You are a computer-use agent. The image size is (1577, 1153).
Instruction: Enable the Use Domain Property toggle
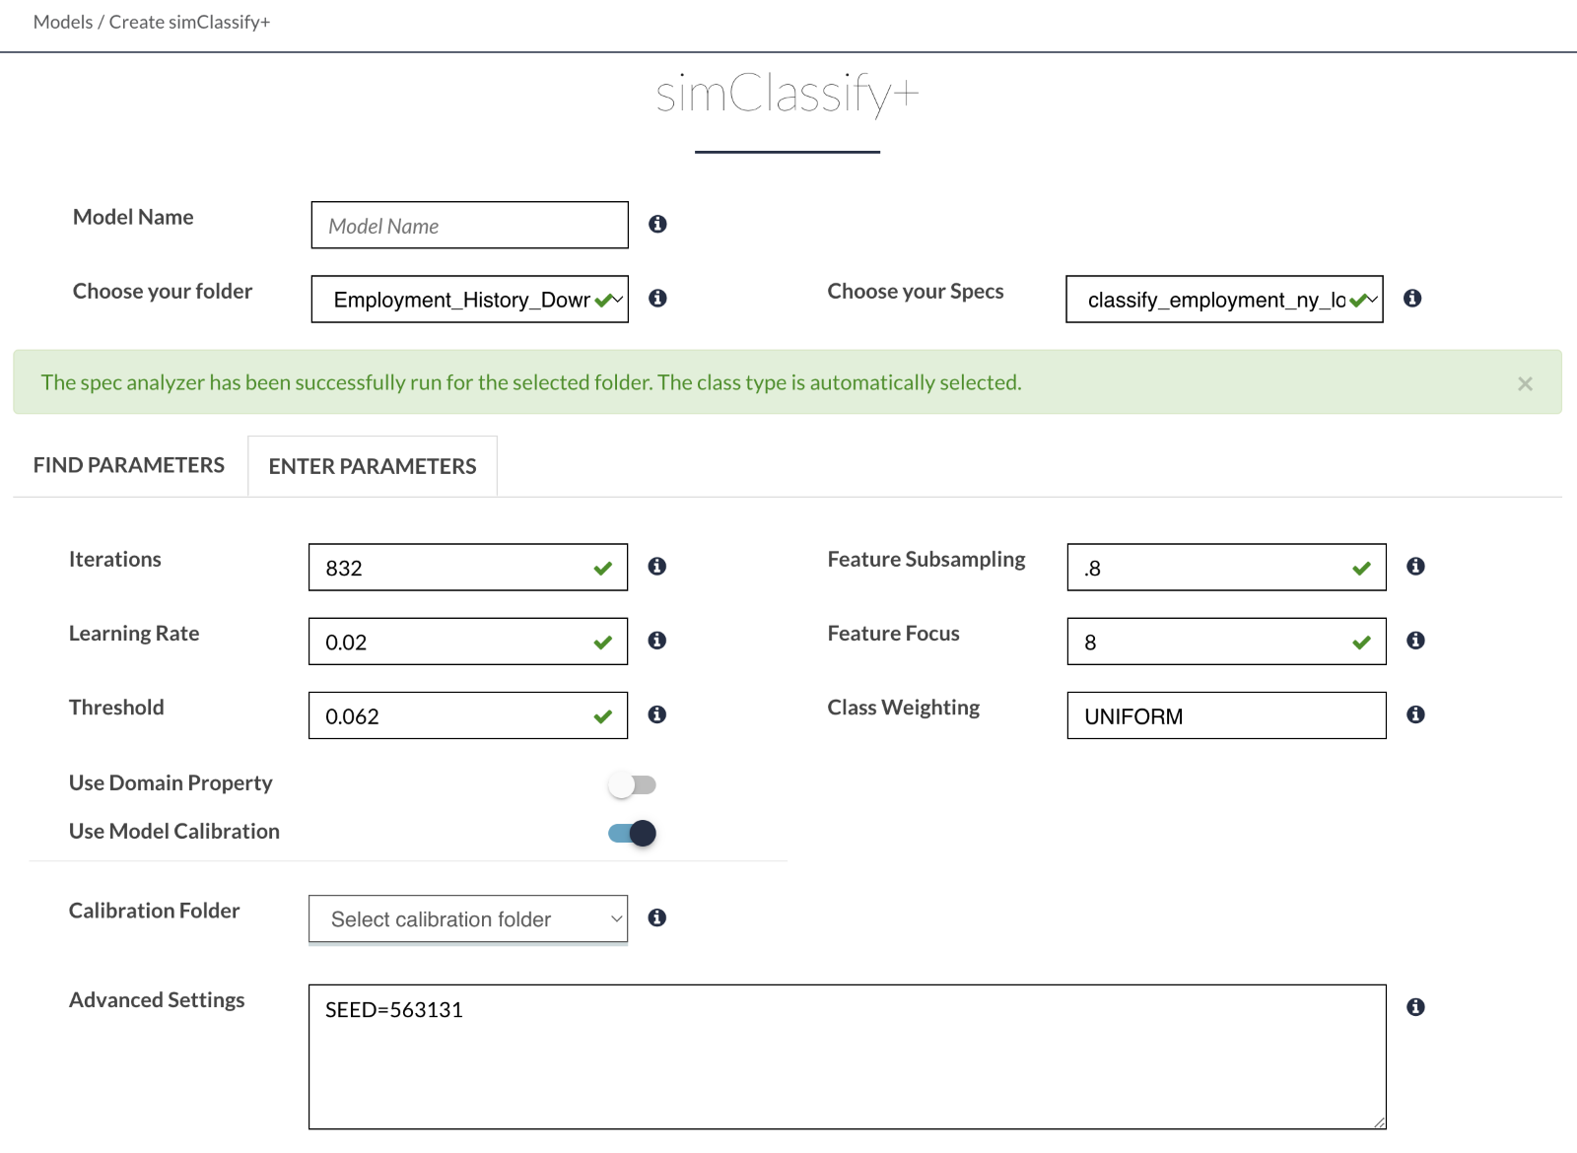tap(632, 785)
